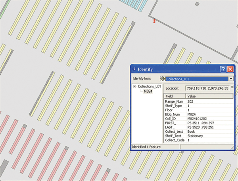Viewport: 238px width, 181px height.
Task: Click the Coll_ID field name
Action: (x=170, y=119)
